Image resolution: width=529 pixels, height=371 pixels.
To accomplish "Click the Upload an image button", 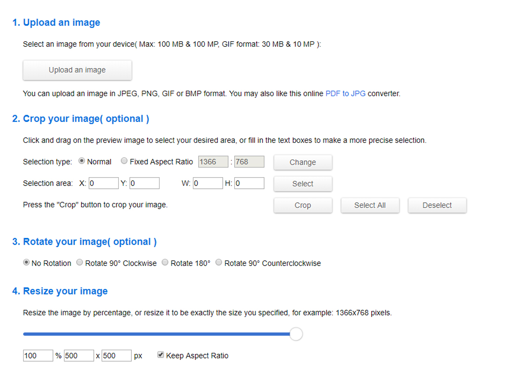I will 77,70.
